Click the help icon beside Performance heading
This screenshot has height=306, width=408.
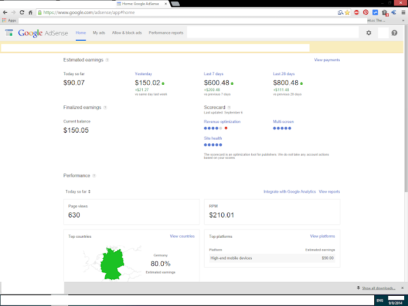click(94, 176)
